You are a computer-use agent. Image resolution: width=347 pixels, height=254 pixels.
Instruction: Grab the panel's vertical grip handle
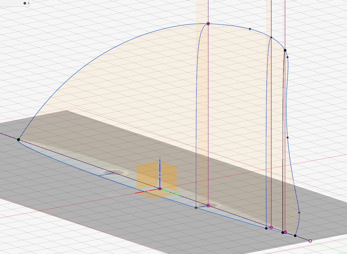[29, 3]
